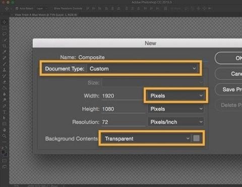Screen dimensions: 242x187
Task: Select the Rectangle shape tool
Action: 5,124
